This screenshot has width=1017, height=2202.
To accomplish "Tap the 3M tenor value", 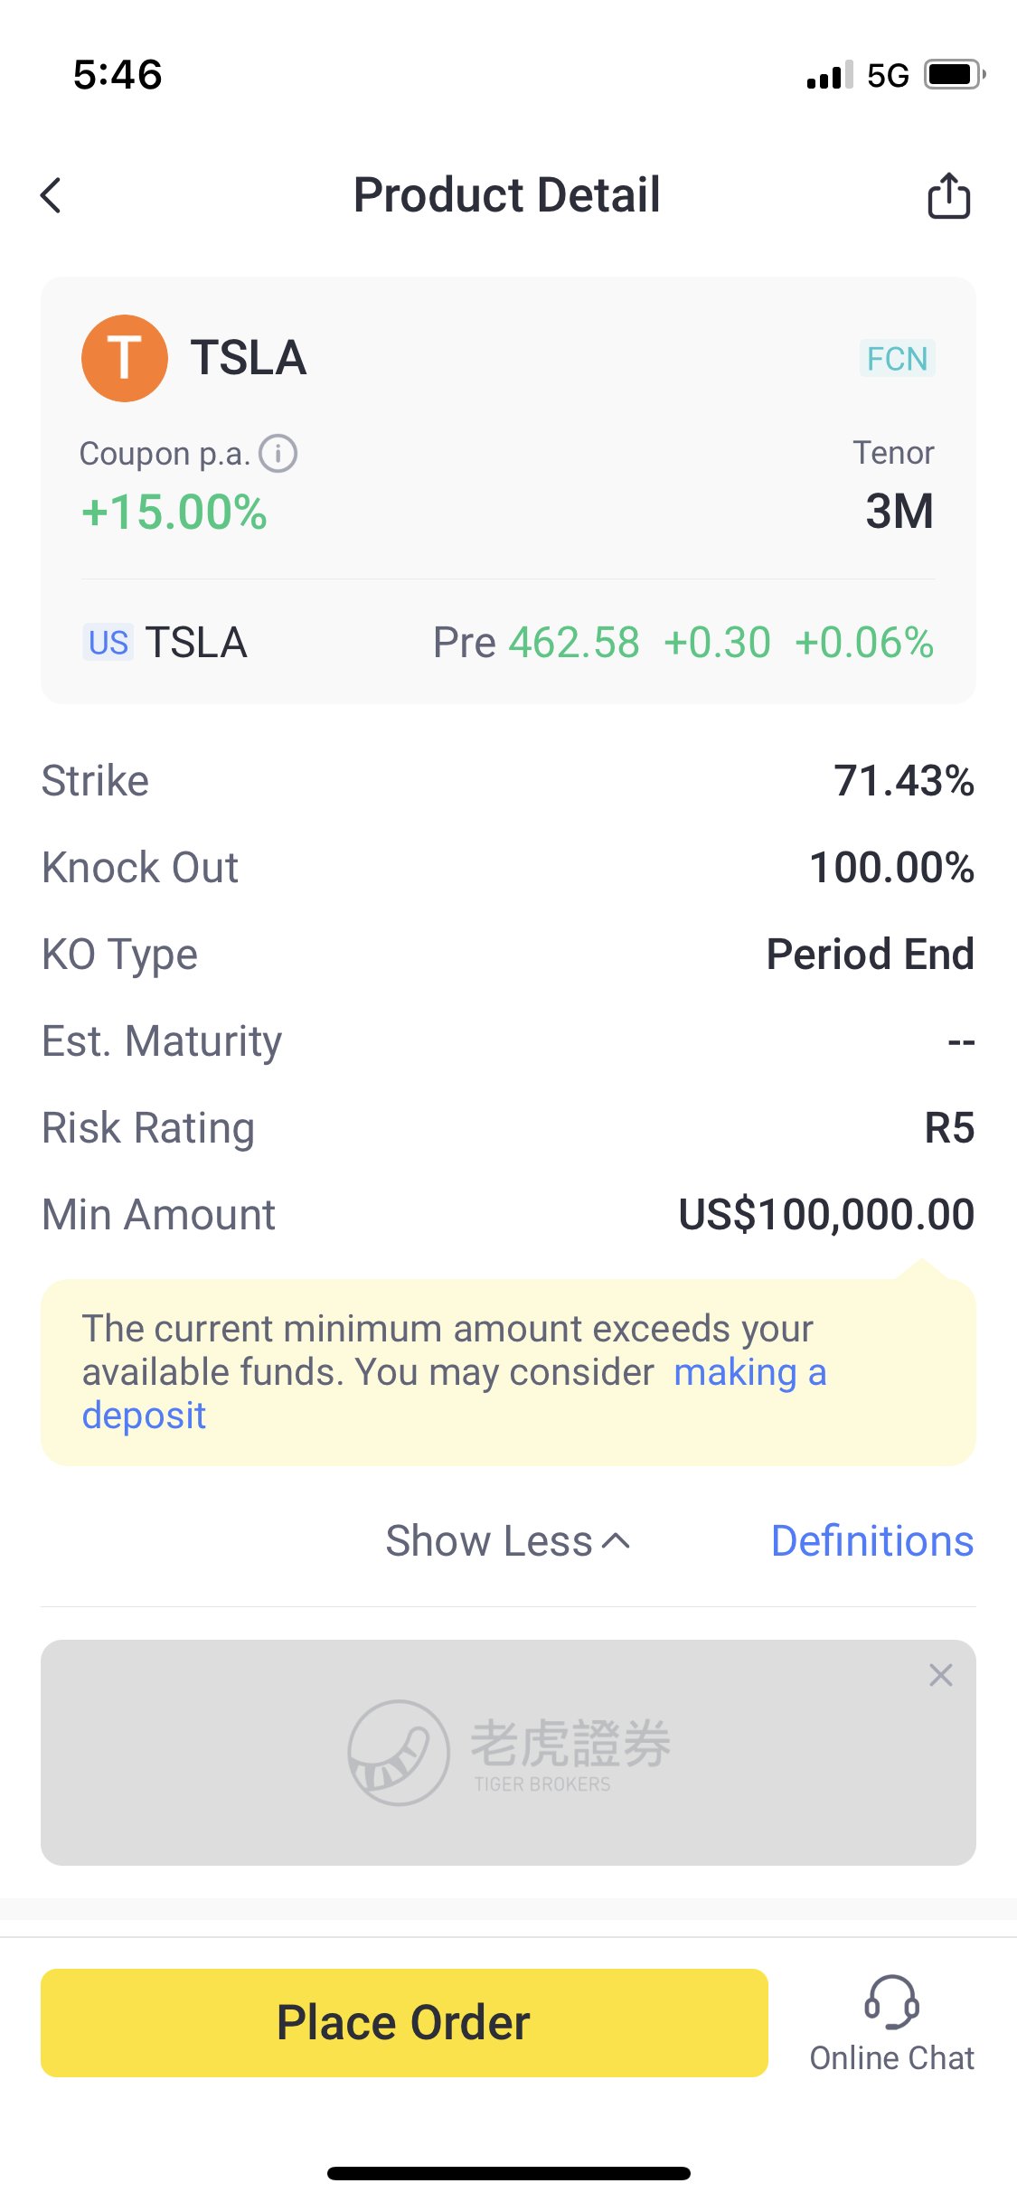I will 899,512.
